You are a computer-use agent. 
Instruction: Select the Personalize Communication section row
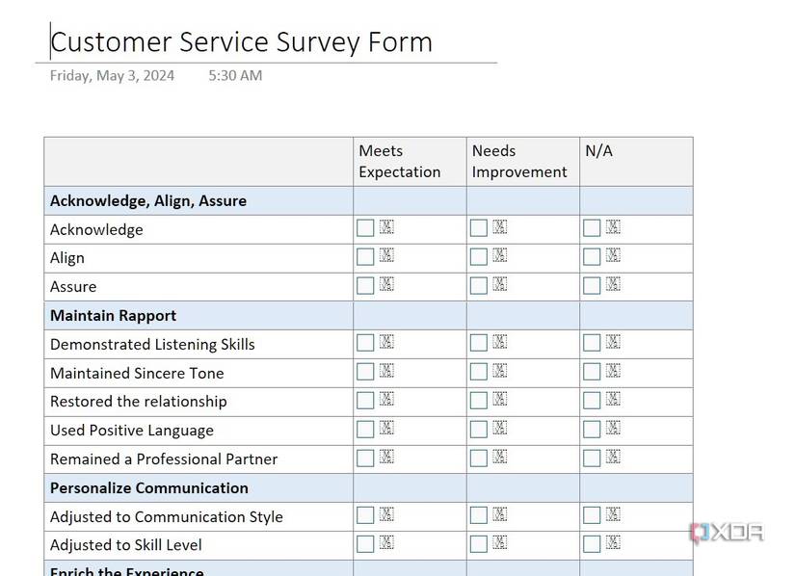pyautogui.click(x=149, y=487)
